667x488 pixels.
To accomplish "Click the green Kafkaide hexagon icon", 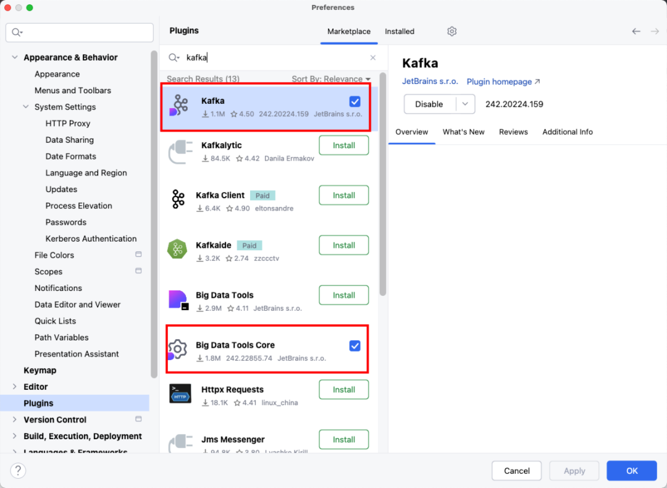I will coord(177,249).
